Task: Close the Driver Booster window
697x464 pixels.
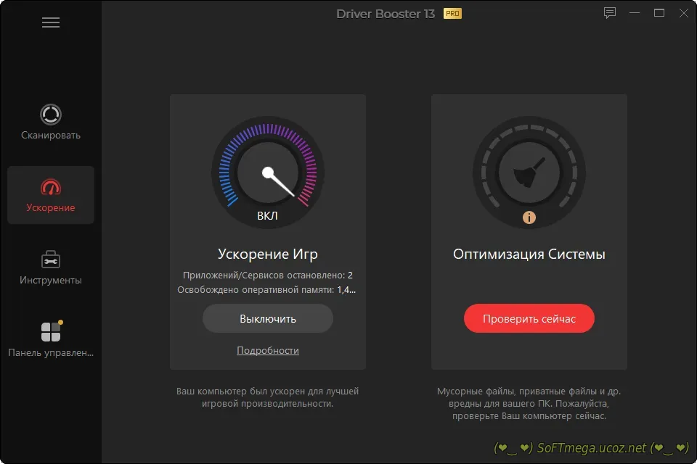Action: coord(682,13)
